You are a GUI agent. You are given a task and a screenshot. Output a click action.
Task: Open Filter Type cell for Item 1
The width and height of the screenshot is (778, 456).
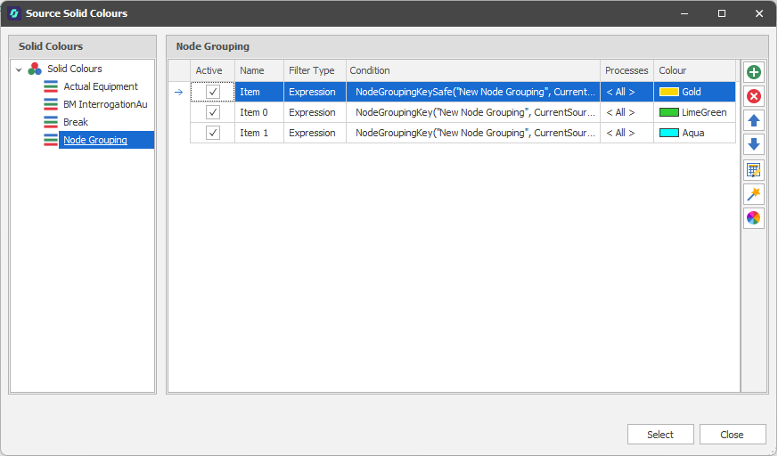(312, 133)
